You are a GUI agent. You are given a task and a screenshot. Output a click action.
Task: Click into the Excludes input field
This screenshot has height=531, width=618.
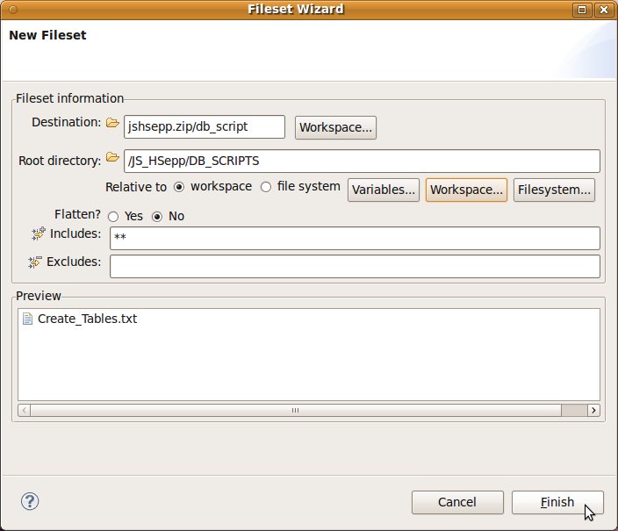pos(355,266)
